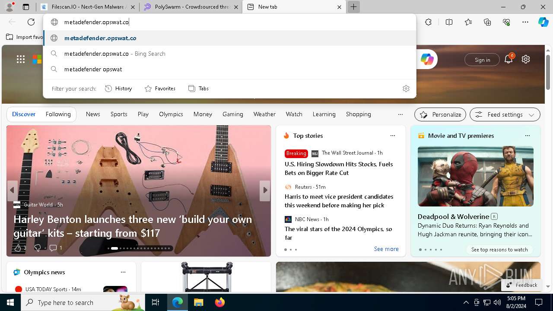Screen dimensions: 553x311
Task: Open Copilot icon in page search box
Action: click(427, 60)
